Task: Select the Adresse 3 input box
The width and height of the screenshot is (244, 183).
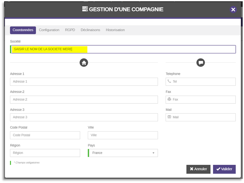Action: click(84, 117)
